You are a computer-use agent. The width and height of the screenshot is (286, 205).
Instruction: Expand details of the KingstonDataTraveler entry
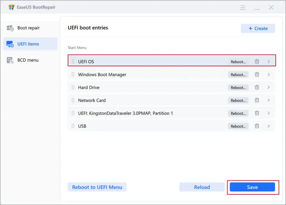click(268, 113)
